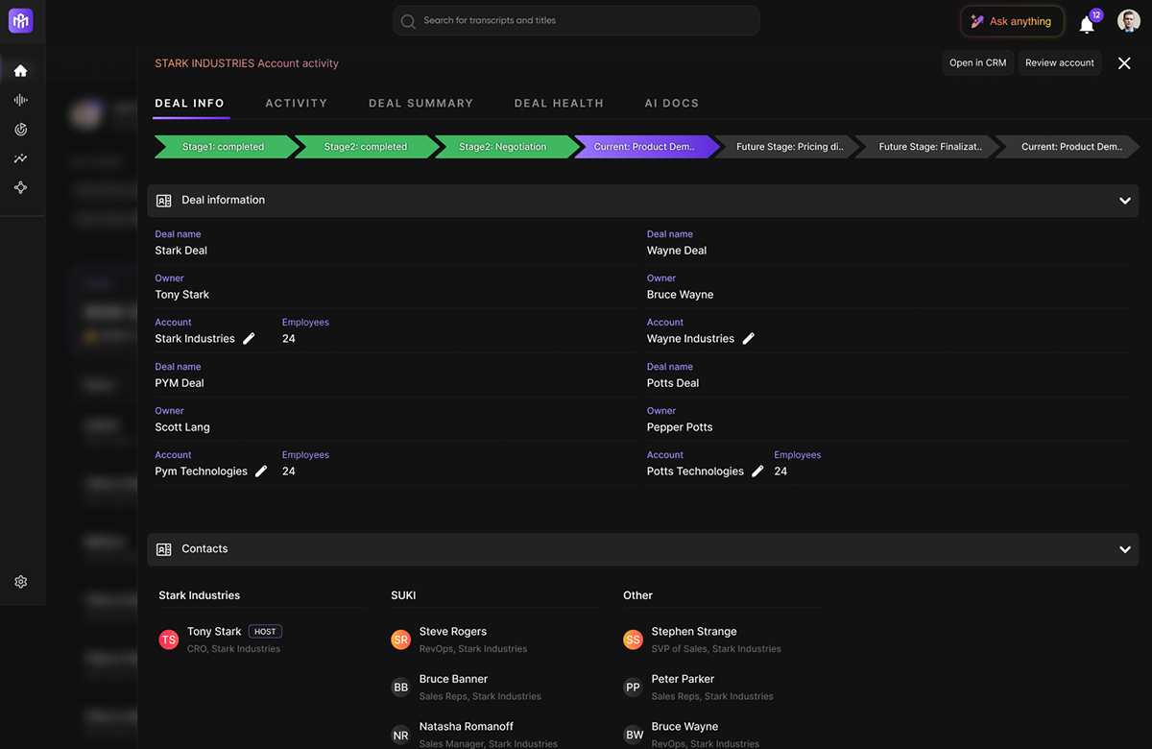Select Current: Product Demo purple stage
The image size is (1152, 749).
(x=643, y=147)
